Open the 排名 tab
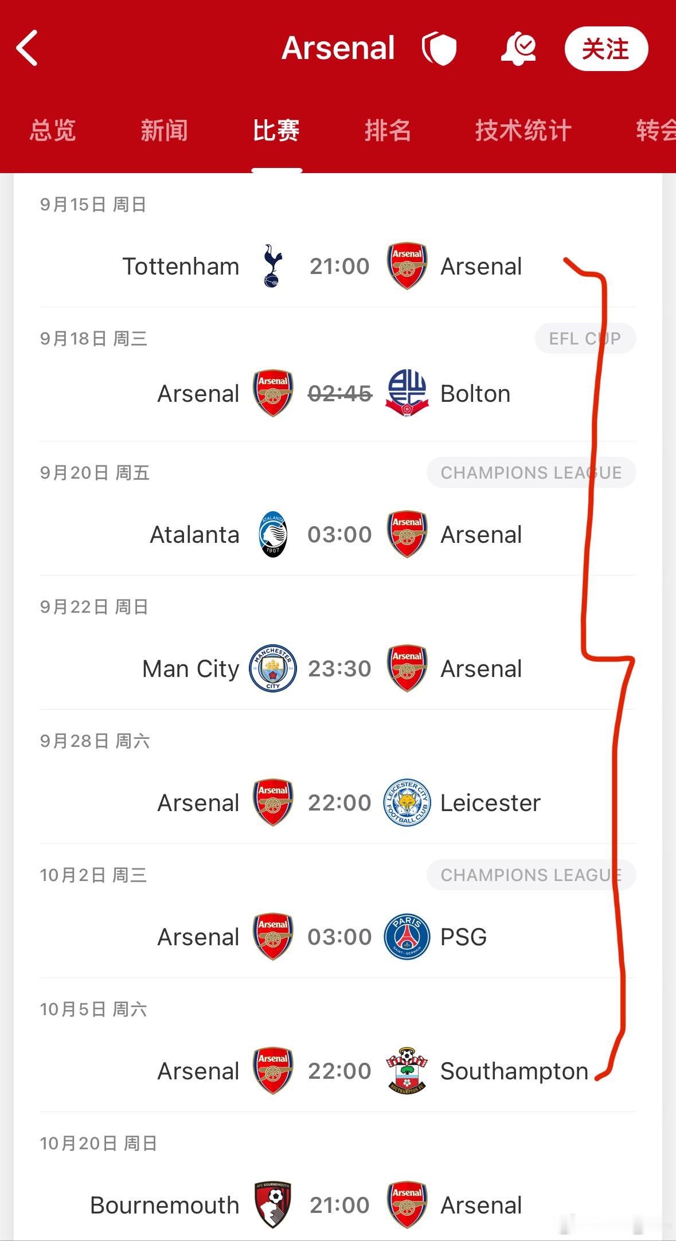Screen dimensions: 676x1241 pos(388,131)
